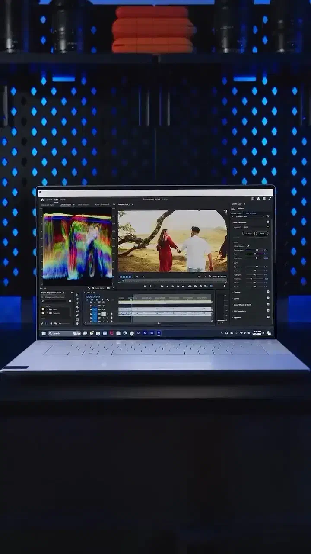Viewport: 311px width, 554px height.
Task: Expand the Color Wheels & Match section
Action: (x=242, y=305)
